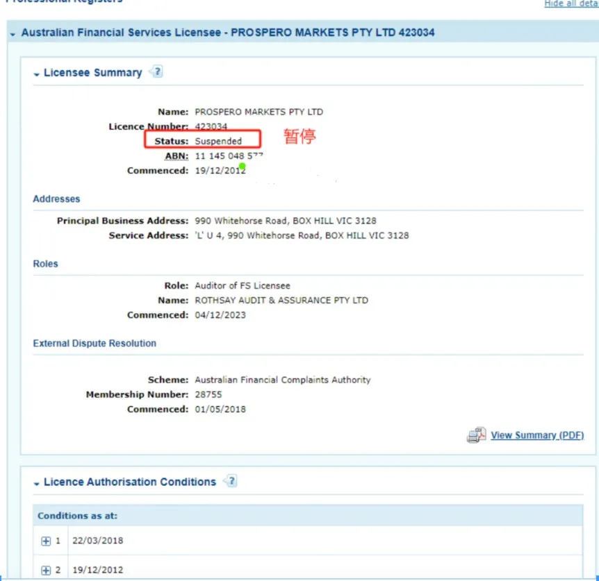Select licence number 423034 value
The height and width of the screenshot is (581, 599).
pos(211,126)
